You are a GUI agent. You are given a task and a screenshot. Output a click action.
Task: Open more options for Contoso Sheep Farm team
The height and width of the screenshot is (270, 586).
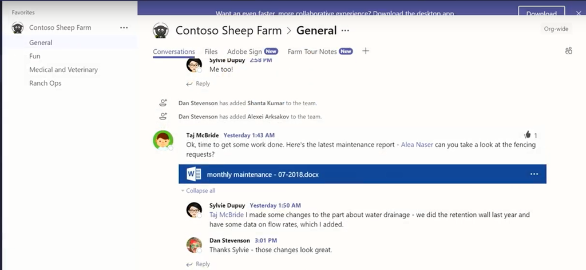click(x=124, y=27)
